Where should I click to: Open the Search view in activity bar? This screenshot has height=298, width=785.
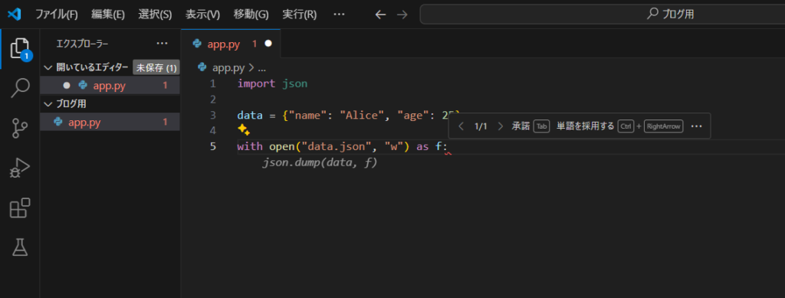coord(20,89)
